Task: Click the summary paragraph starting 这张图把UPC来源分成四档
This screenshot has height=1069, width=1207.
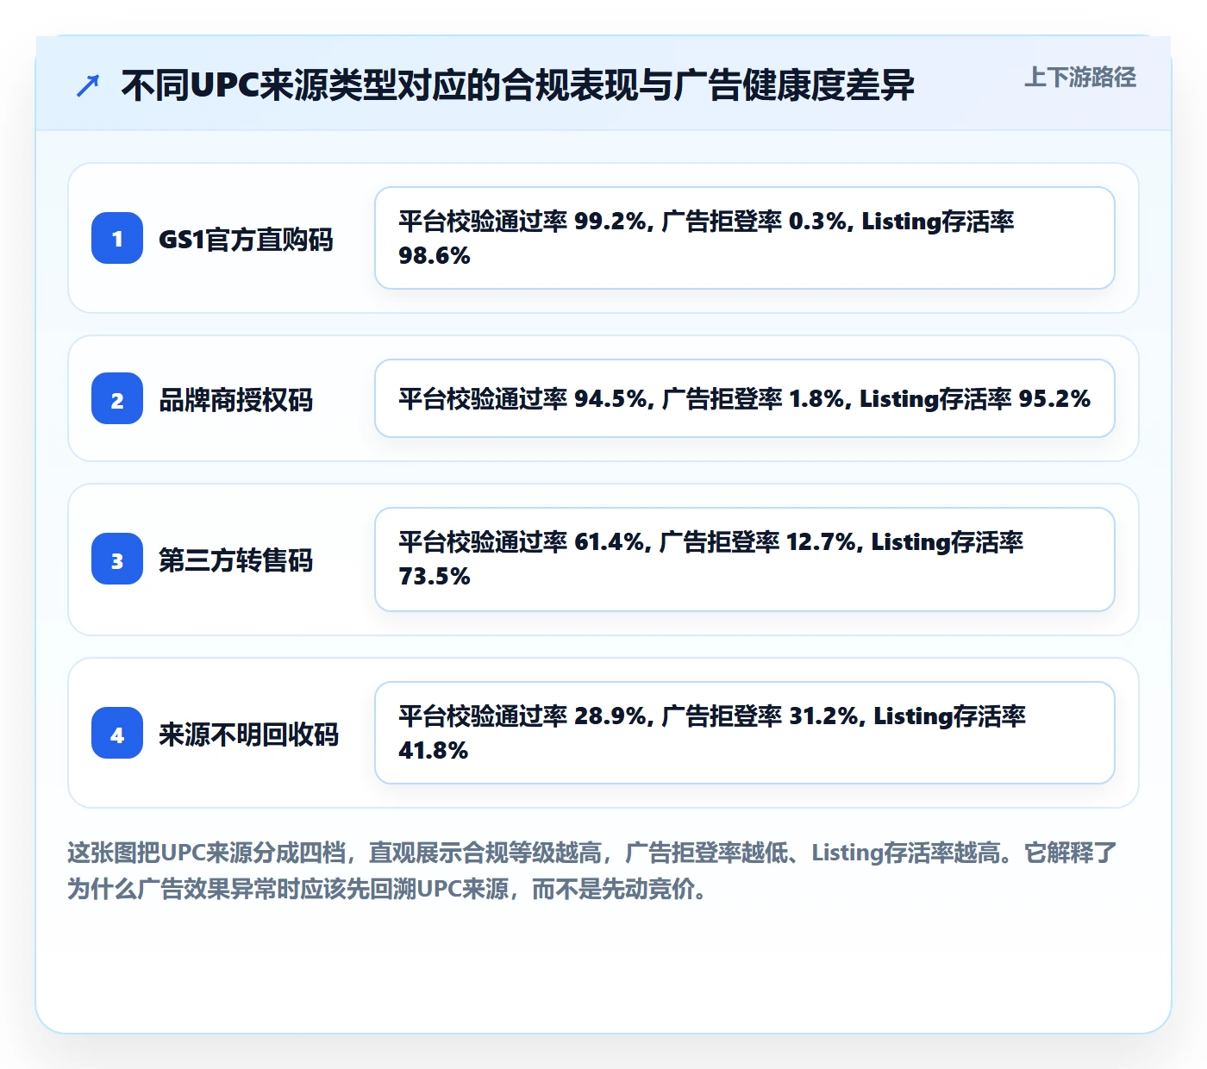Action: point(592,871)
